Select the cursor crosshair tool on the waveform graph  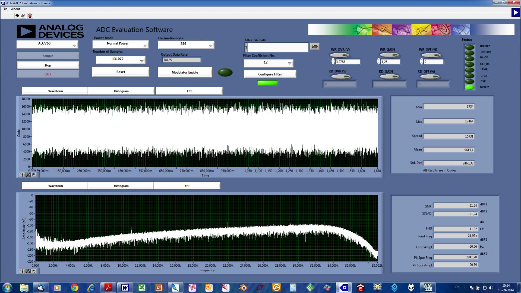22,175
